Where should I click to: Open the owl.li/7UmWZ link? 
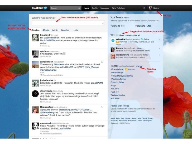pos(66,67)
